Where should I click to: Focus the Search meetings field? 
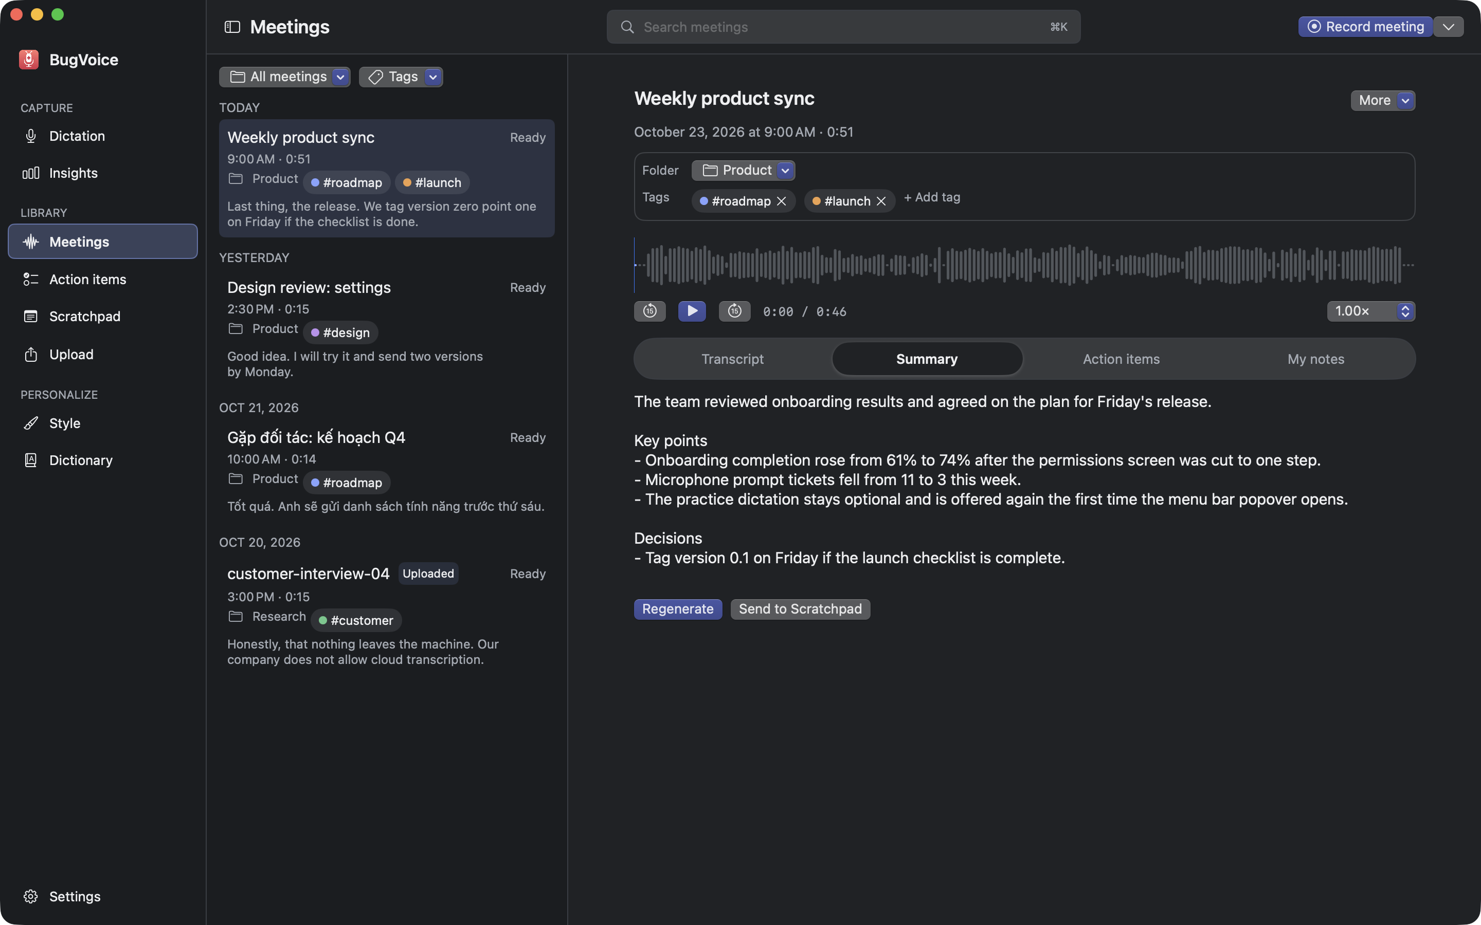coord(843,27)
